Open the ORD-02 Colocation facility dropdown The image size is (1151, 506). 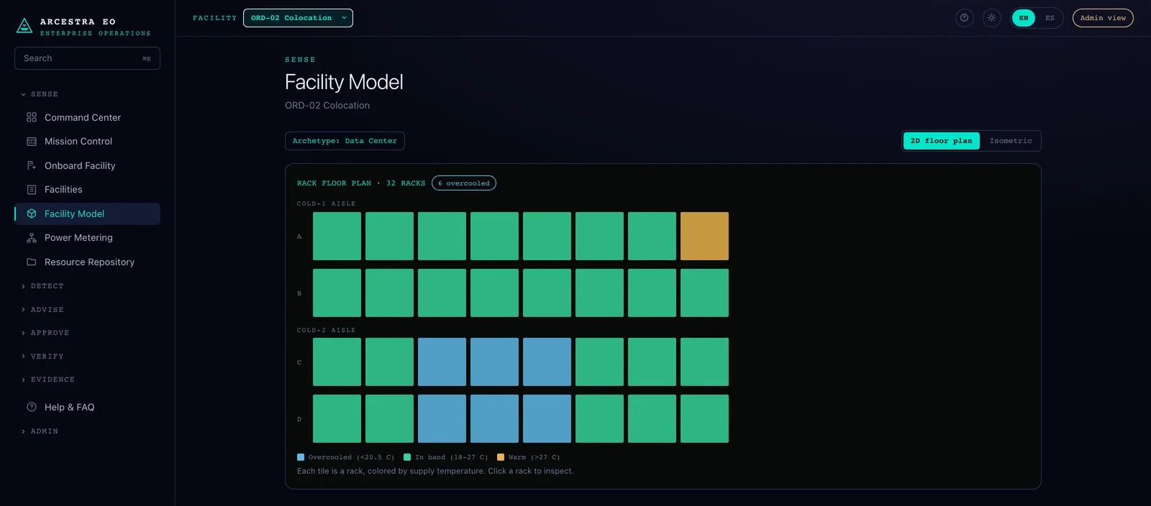pyautogui.click(x=298, y=18)
